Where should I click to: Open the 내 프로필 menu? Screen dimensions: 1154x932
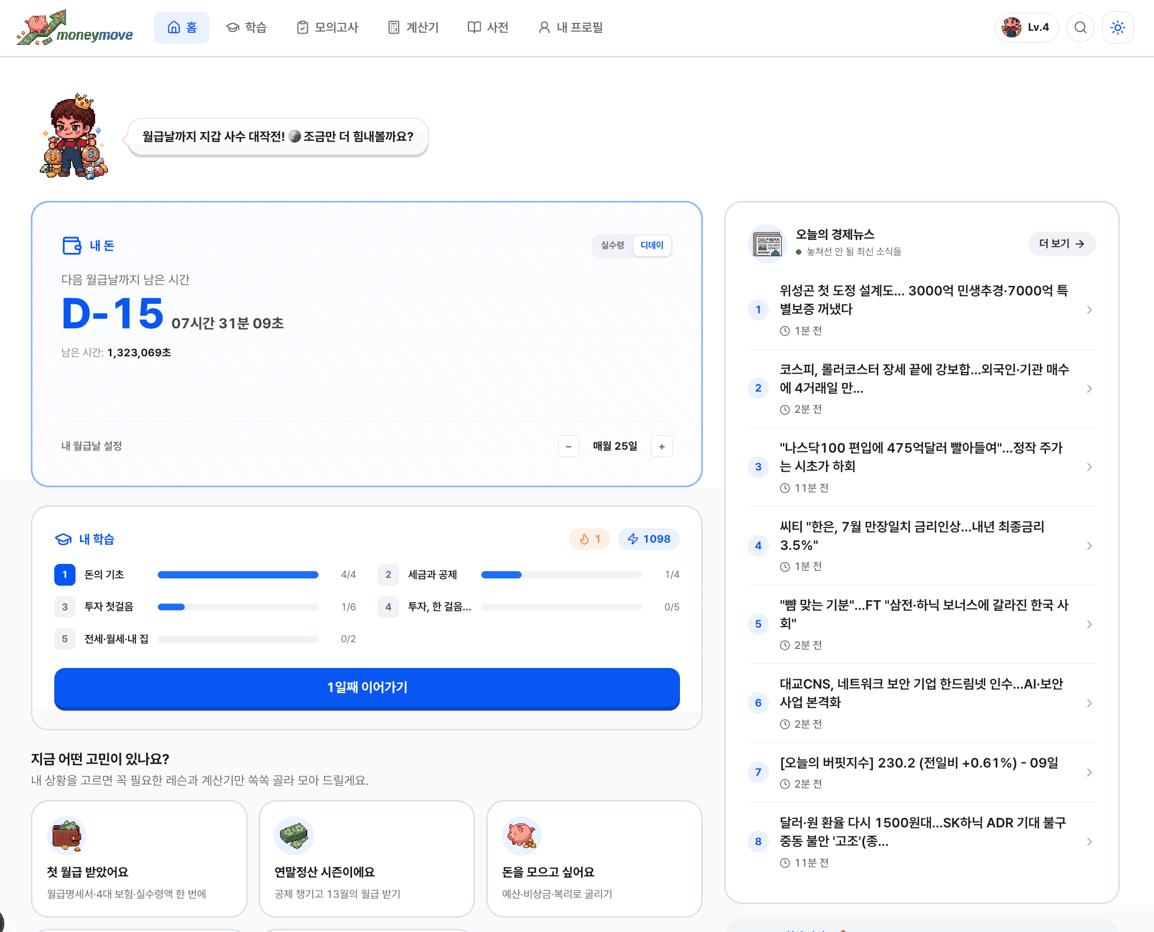click(570, 27)
